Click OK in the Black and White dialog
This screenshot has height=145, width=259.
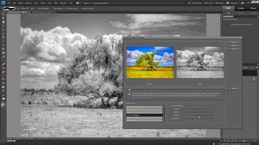coord(234,42)
